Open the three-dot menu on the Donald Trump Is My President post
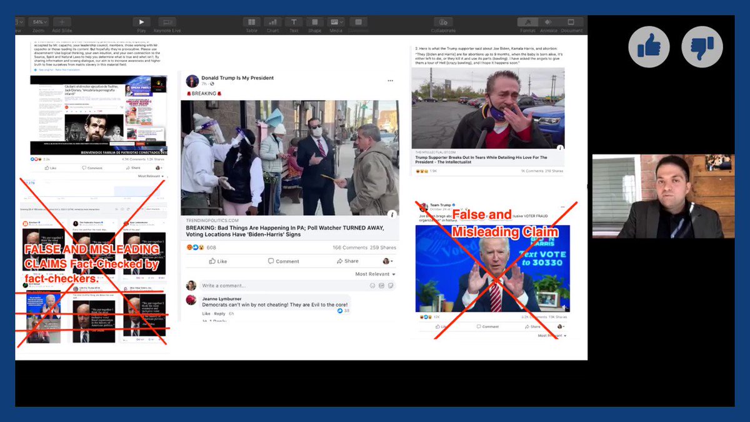750x422 pixels. [x=391, y=81]
